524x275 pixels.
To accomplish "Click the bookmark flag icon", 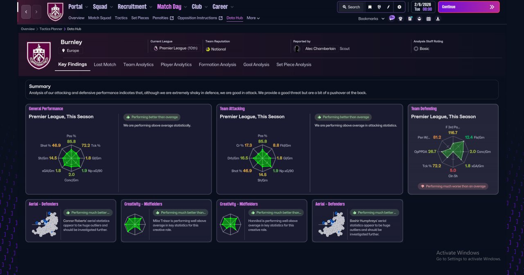I will pos(370,7).
